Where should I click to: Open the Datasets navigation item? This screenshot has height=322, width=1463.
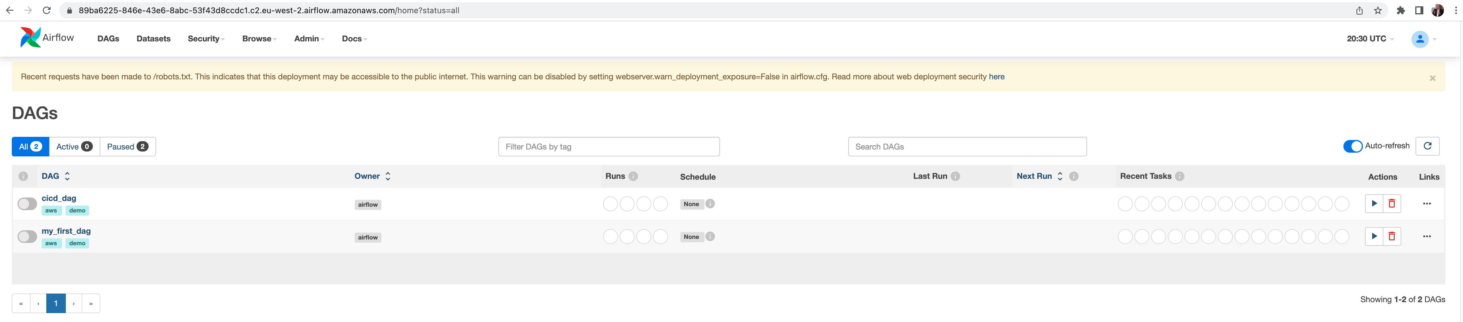point(153,39)
